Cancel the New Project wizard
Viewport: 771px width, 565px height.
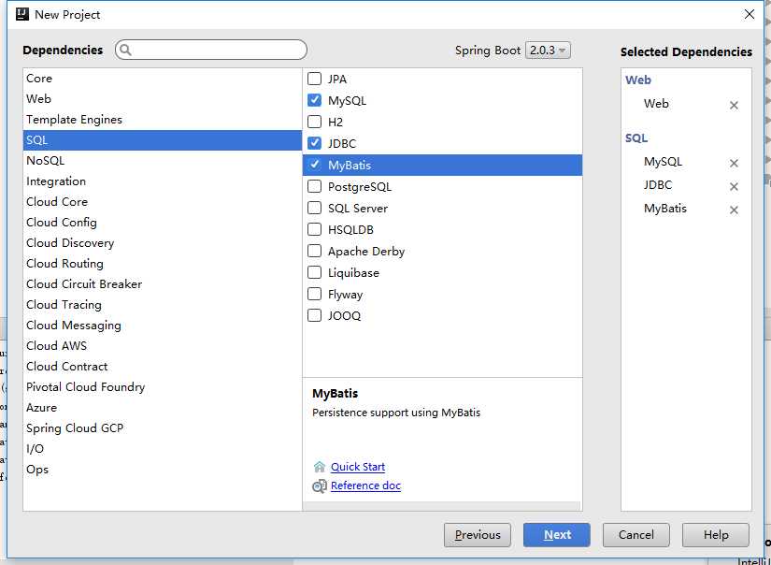tap(636, 535)
